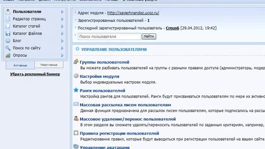Open Массовая рассылка писем пользователям link

click(125, 105)
